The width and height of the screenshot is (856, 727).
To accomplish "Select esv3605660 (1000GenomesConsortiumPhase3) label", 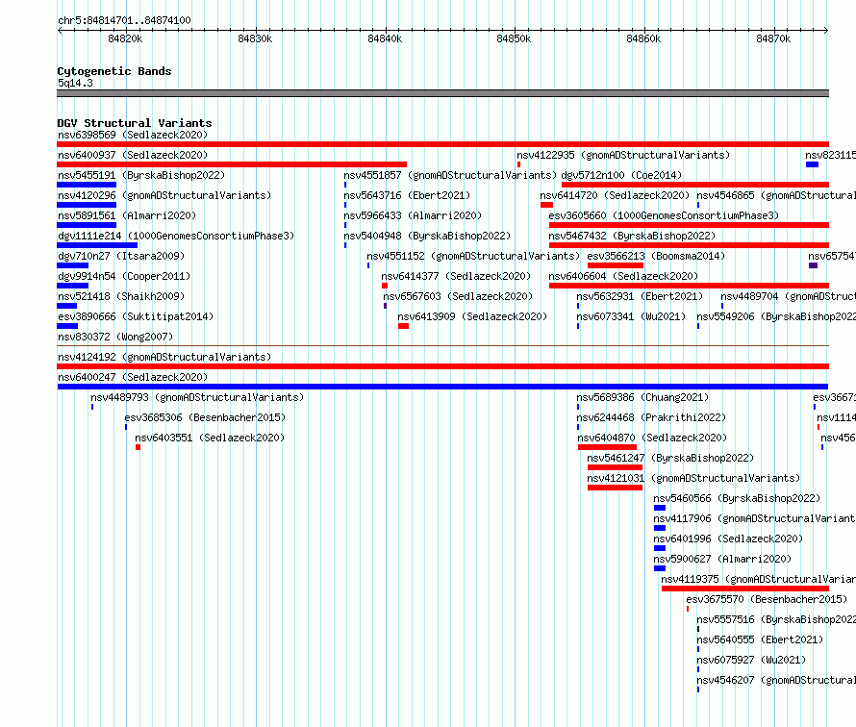I will pos(664,215).
